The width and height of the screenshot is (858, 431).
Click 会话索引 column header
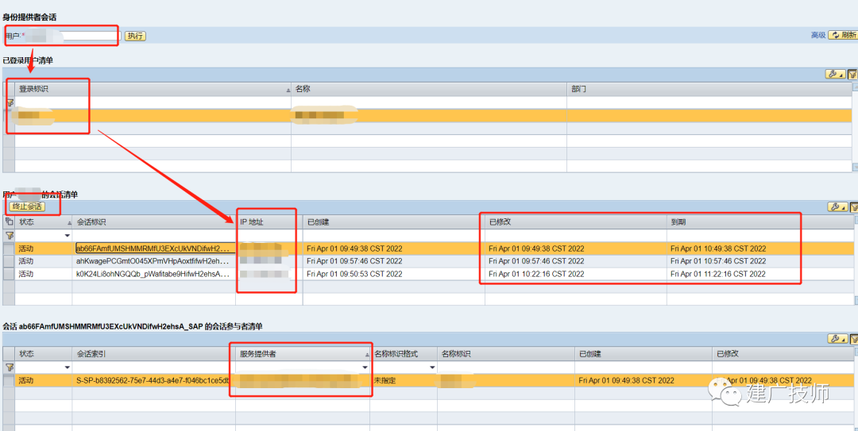[x=154, y=354]
